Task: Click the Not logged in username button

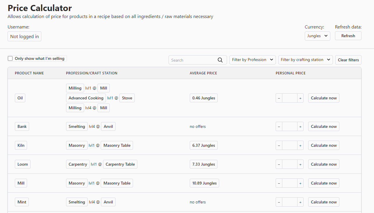Action: tap(24, 37)
